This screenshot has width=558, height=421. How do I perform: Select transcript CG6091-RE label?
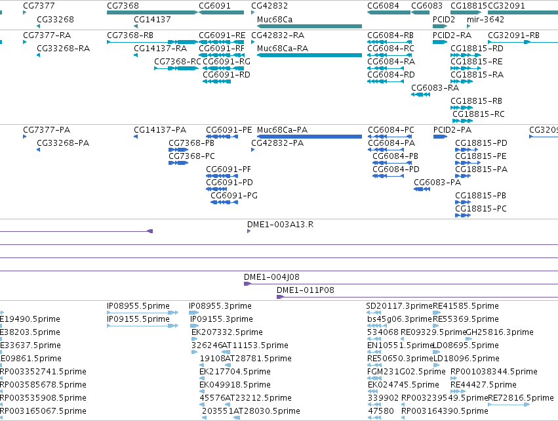pyautogui.click(x=222, y=35)
